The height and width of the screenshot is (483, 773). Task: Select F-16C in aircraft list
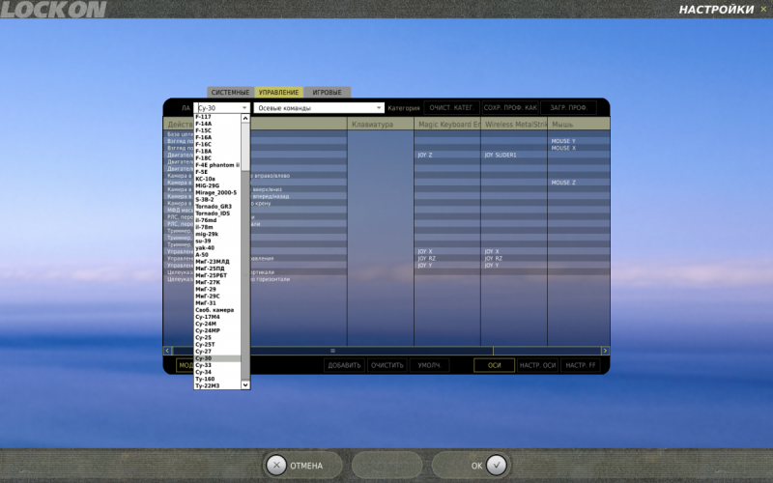point(217,144)
